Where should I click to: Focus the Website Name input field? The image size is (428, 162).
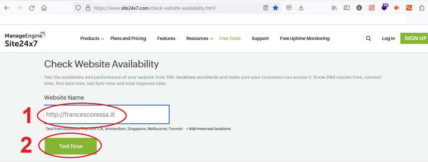click(x=107, y=114)
